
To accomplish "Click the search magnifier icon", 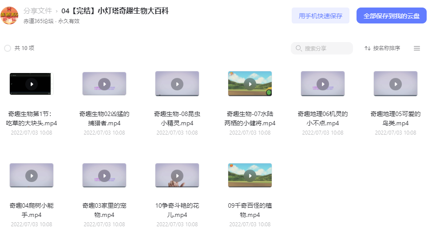I will [298, 48].
